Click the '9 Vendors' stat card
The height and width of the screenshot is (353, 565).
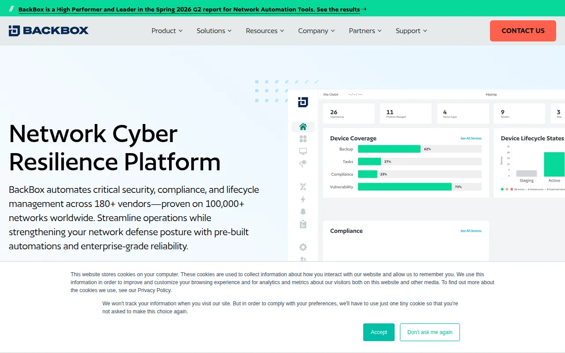520,114
